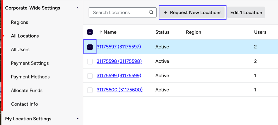Open Allocate Funds in the sidebar

pos(27,90)
